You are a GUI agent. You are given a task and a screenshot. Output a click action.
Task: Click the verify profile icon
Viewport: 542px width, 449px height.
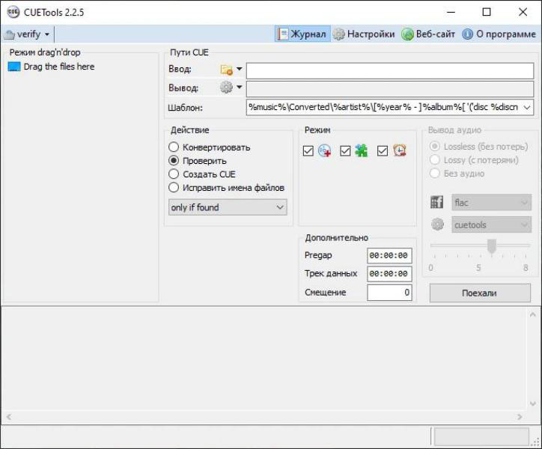click(x=9, y=34)
